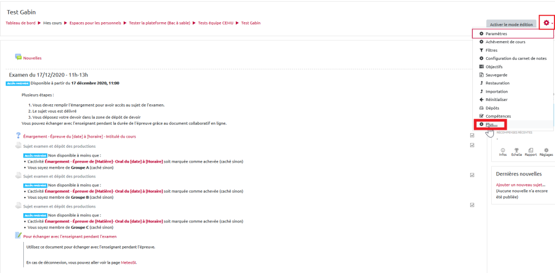Click the Filtres funnel icon
Viewport: 555px width, 273px height.
(x=481, y=50)
